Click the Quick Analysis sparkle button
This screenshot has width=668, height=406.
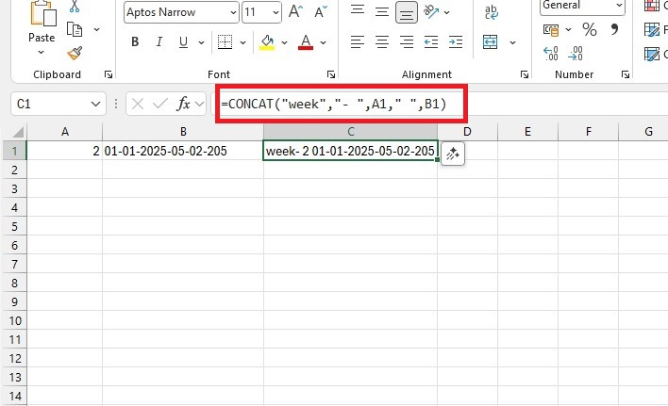click(453, 154)
